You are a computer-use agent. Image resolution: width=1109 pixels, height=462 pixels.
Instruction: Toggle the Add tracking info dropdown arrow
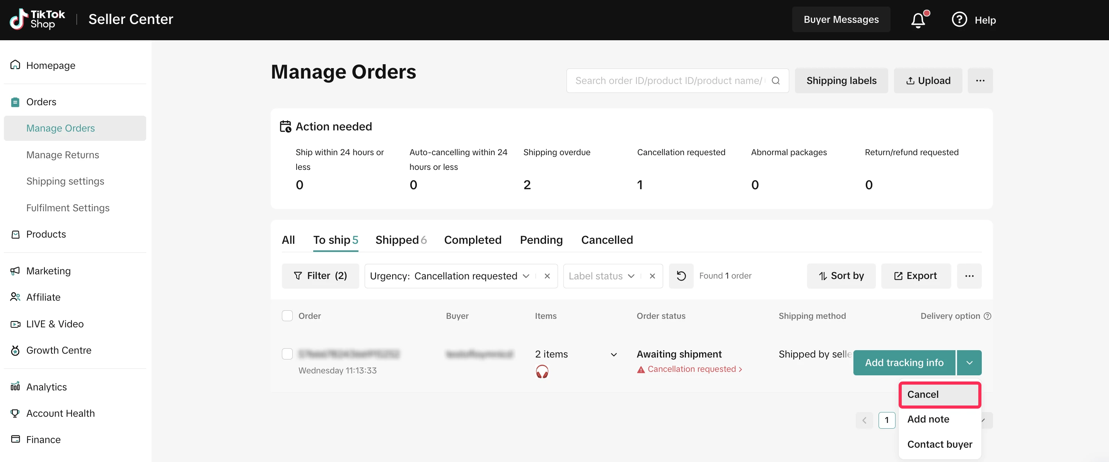(x=969, y=363)
